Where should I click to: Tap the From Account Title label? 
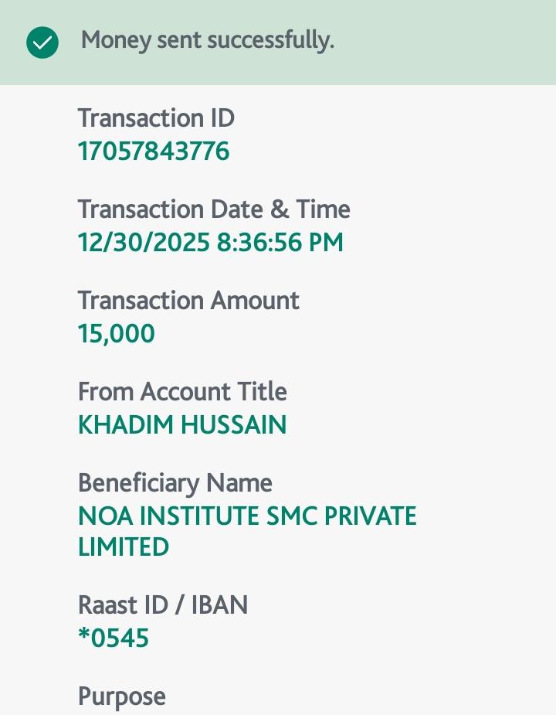182,391
